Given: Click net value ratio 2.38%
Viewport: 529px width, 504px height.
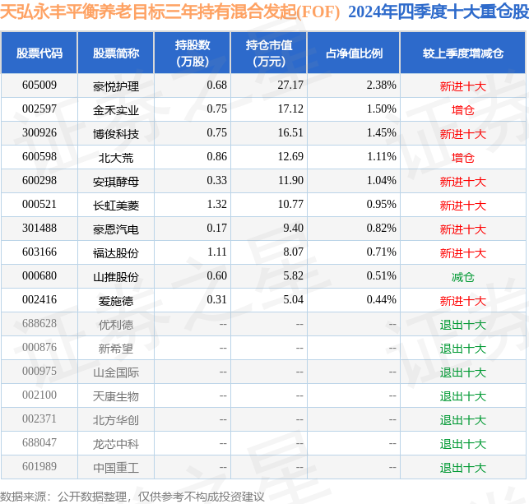Looking at the screenshot, I should (381, 86).
